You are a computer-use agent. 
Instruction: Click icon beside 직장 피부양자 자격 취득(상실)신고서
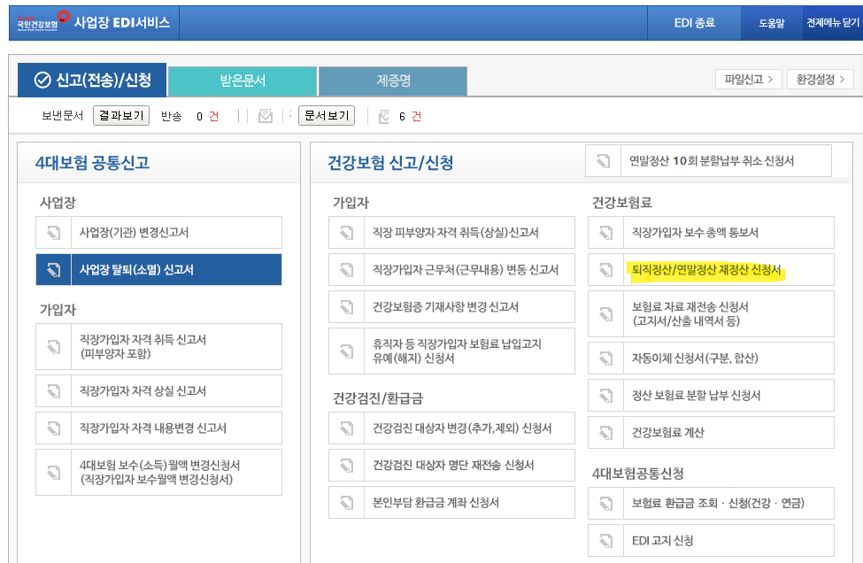click(347, 232)
